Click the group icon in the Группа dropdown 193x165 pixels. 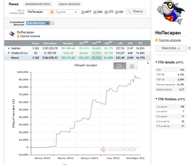pos(52,12)
